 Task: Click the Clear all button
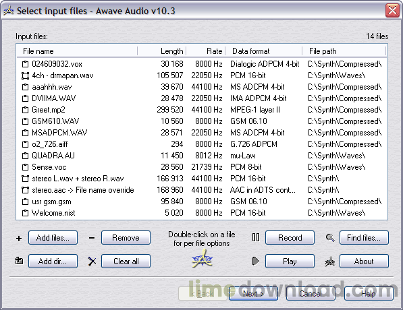tap(126, 261)
